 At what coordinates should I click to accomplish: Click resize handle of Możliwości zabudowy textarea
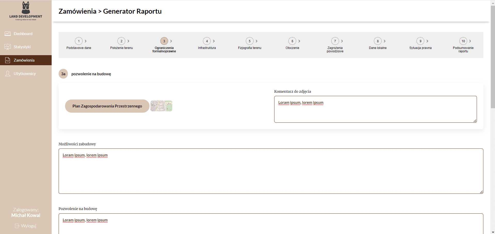[482, 192]
